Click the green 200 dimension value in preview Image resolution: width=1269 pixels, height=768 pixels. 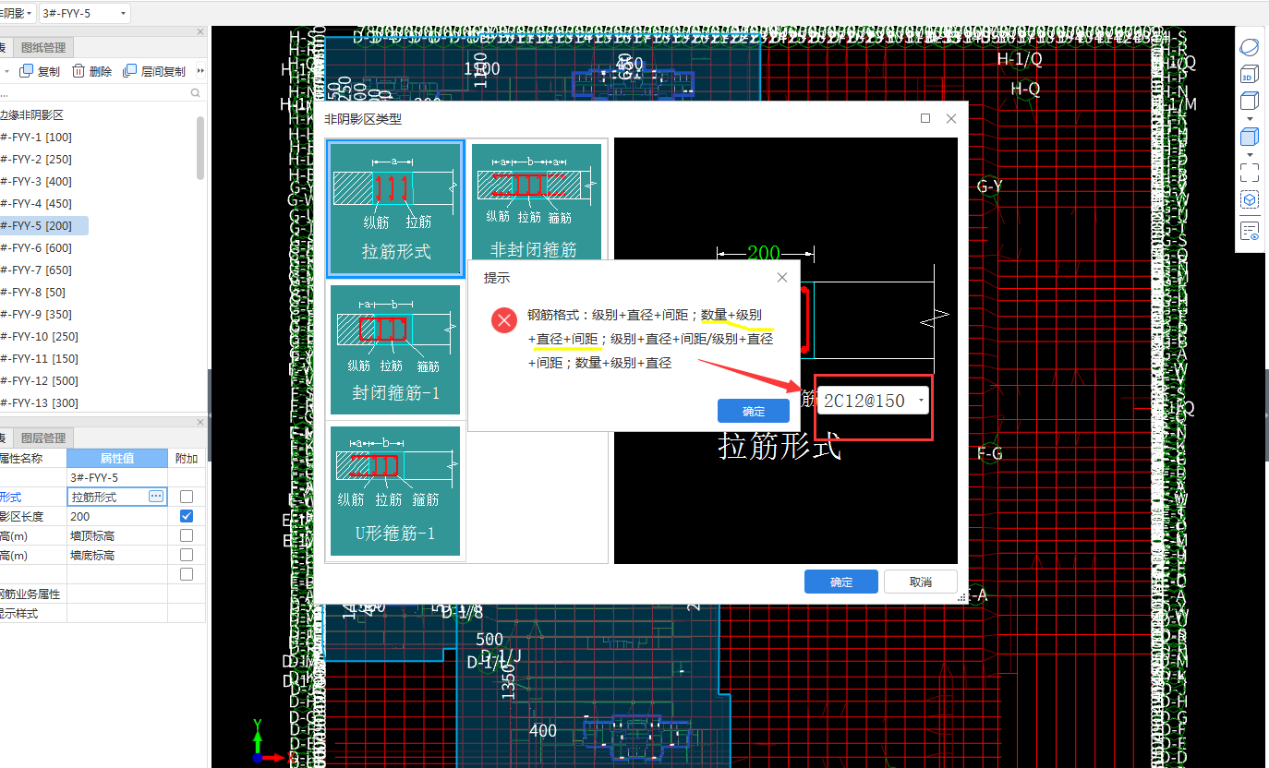[x=764, y=253]
